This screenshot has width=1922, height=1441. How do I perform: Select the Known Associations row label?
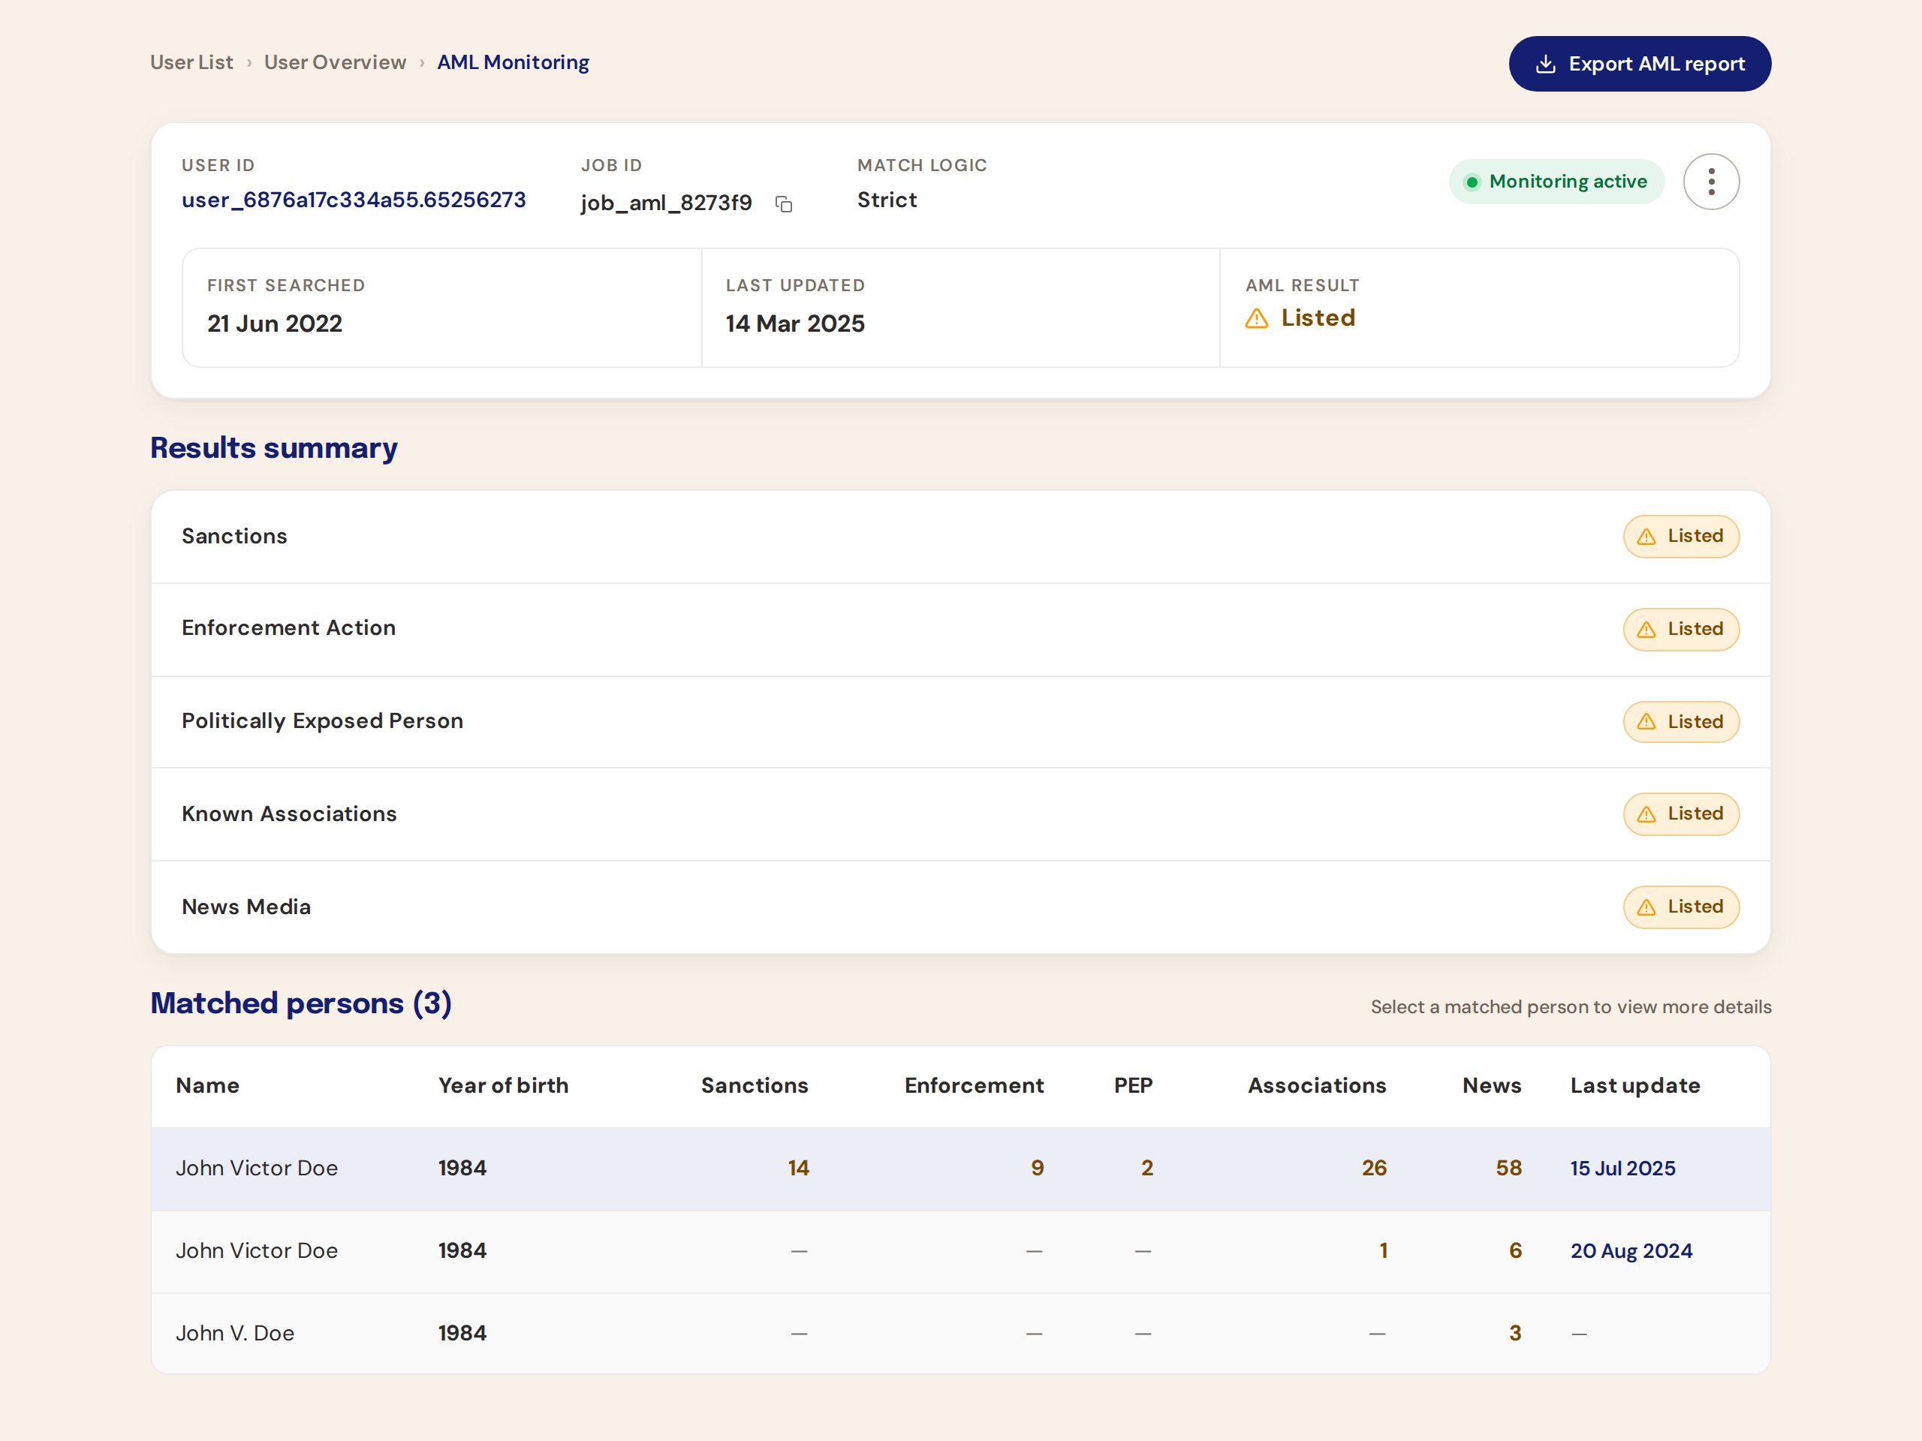(288, 814)
